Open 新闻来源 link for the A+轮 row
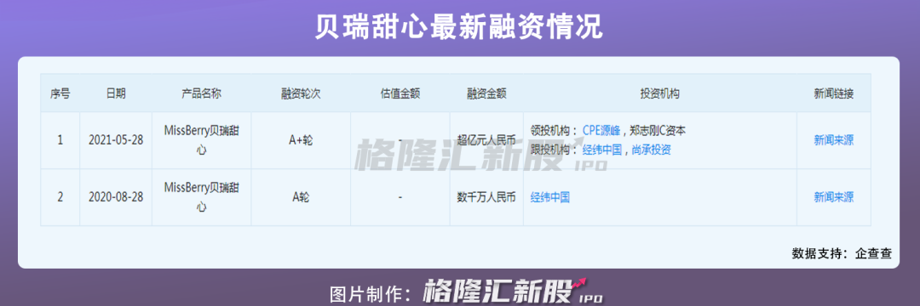Screen dimensions: 920x306 tap(833, 140)
